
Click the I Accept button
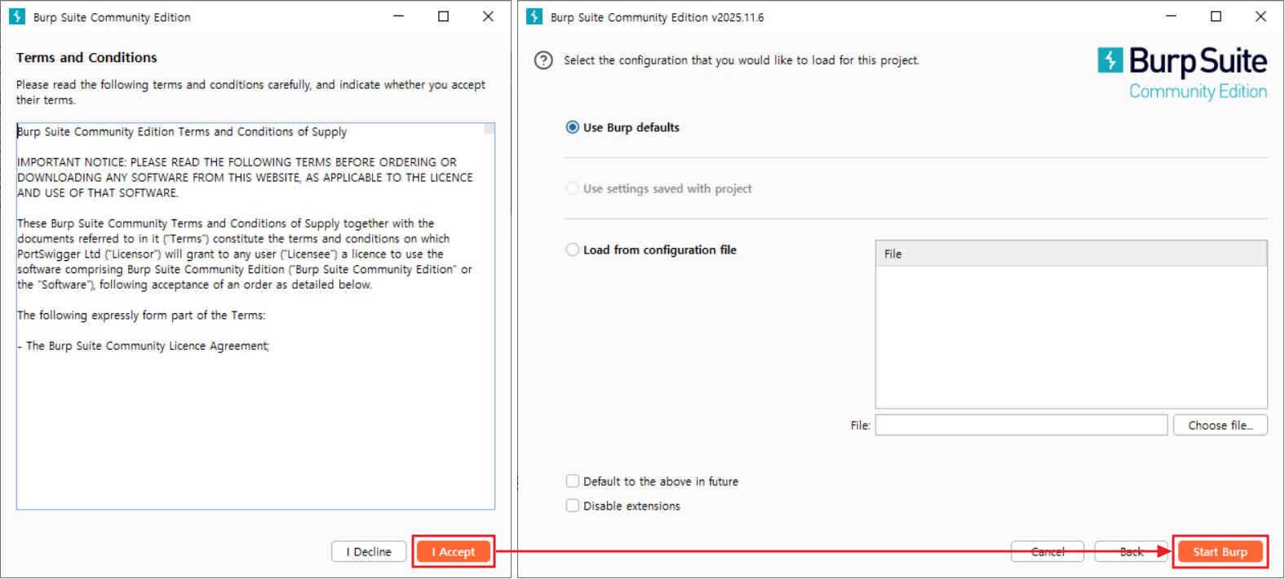[x=454, y=551]
